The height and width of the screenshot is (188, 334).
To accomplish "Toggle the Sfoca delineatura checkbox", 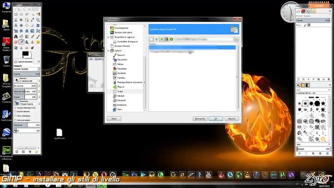I will tap(16, 116).
